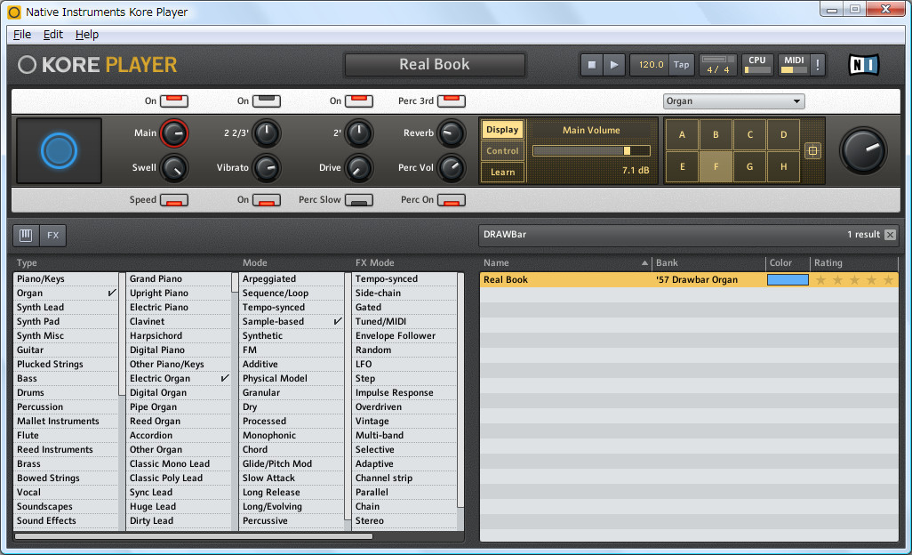The width and height of the screenshot is (912, 555).
Task: Click the Tap tempo button
Action: point(681,65)
